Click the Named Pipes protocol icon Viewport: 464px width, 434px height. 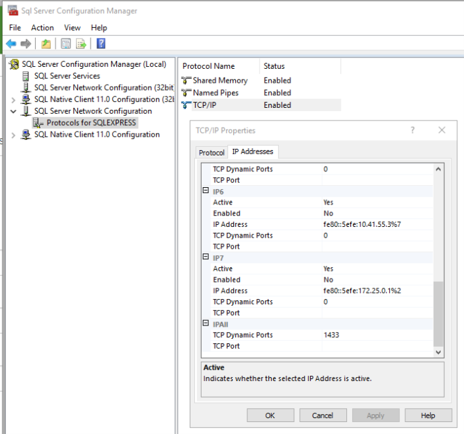186,93
